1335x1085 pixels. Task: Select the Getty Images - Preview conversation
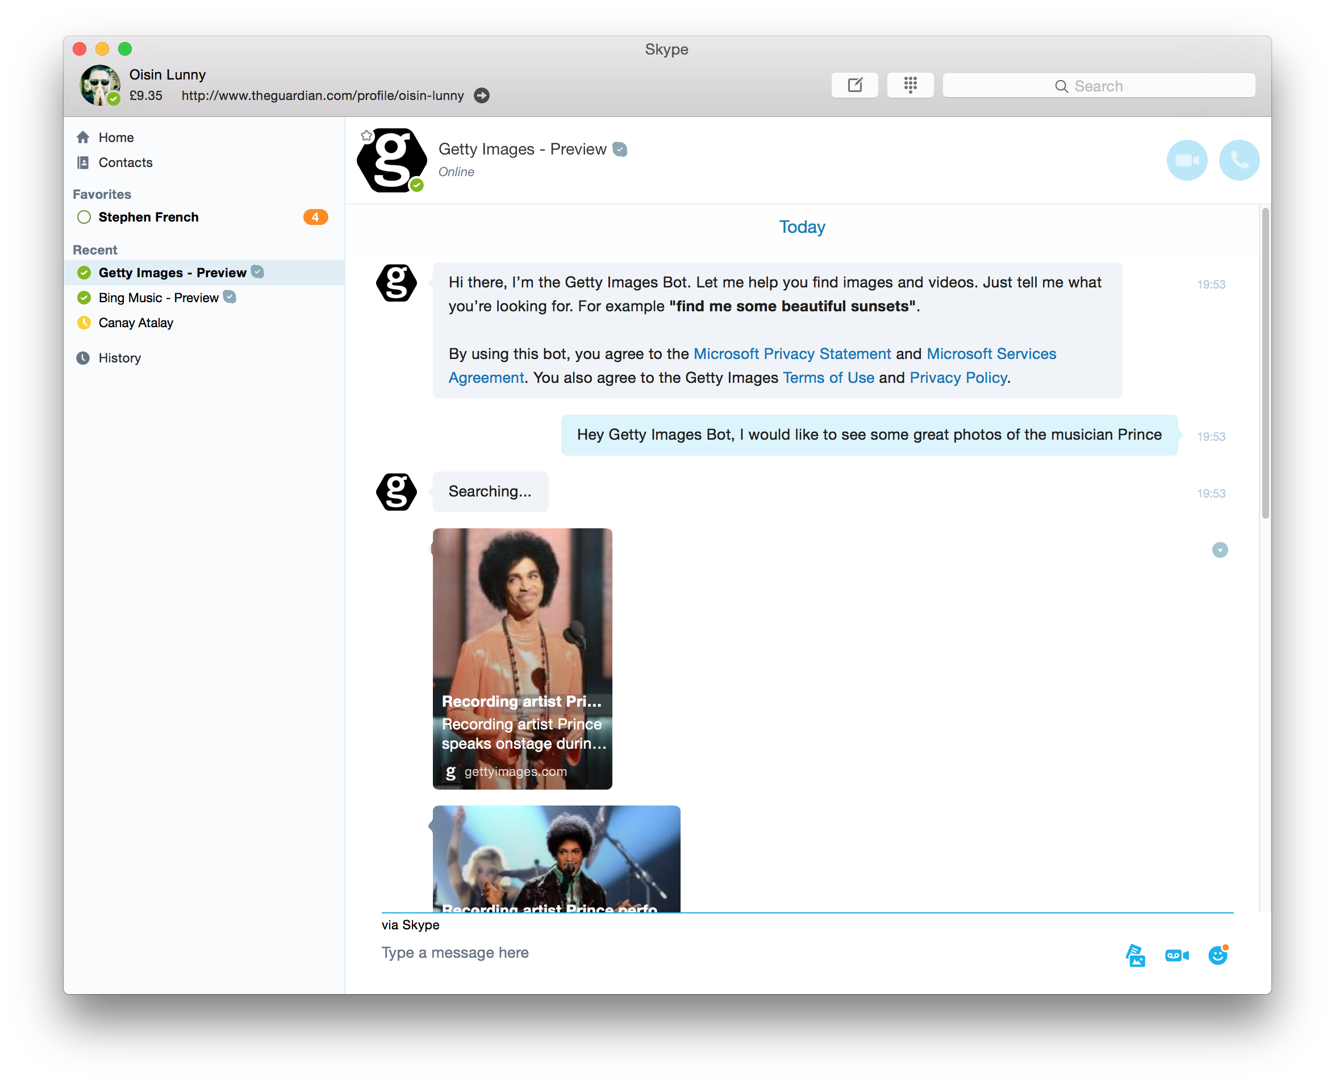pyautogui.click(x=204, y=273)
